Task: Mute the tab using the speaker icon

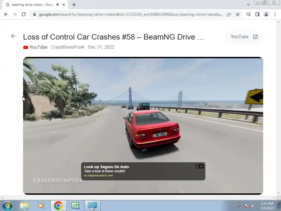Action: (58, 5)
